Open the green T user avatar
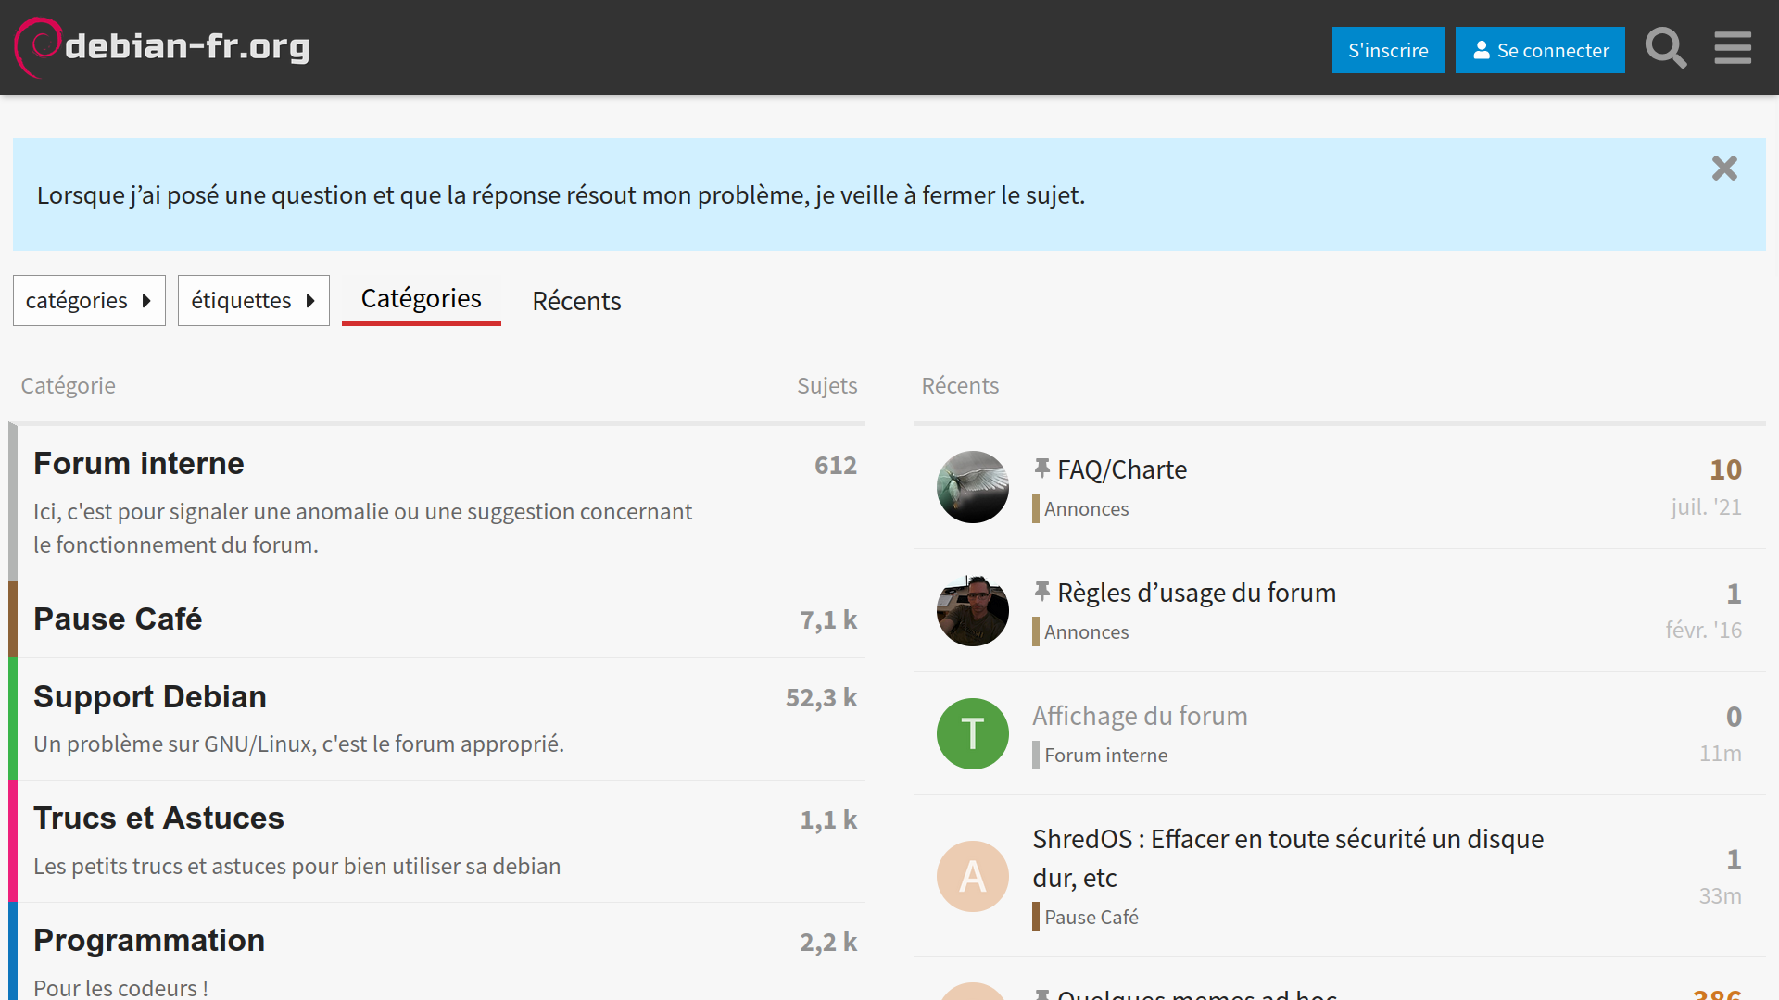 972,733
